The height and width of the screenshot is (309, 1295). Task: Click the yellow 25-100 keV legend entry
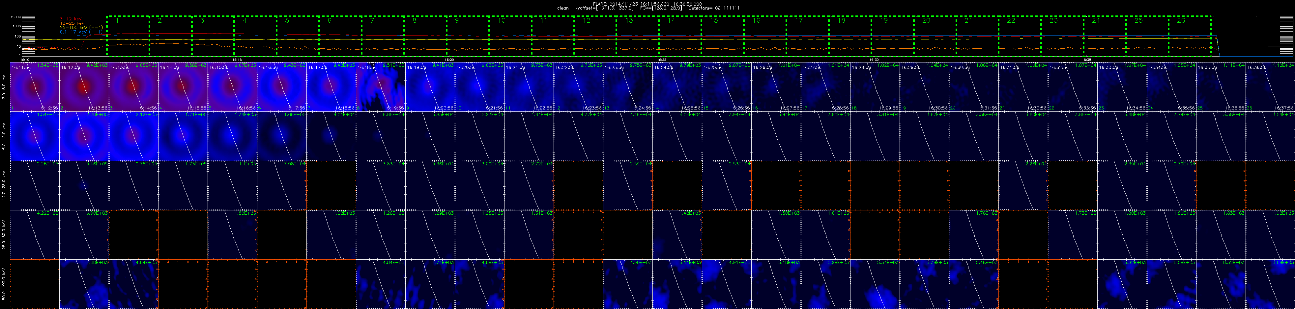81,27
